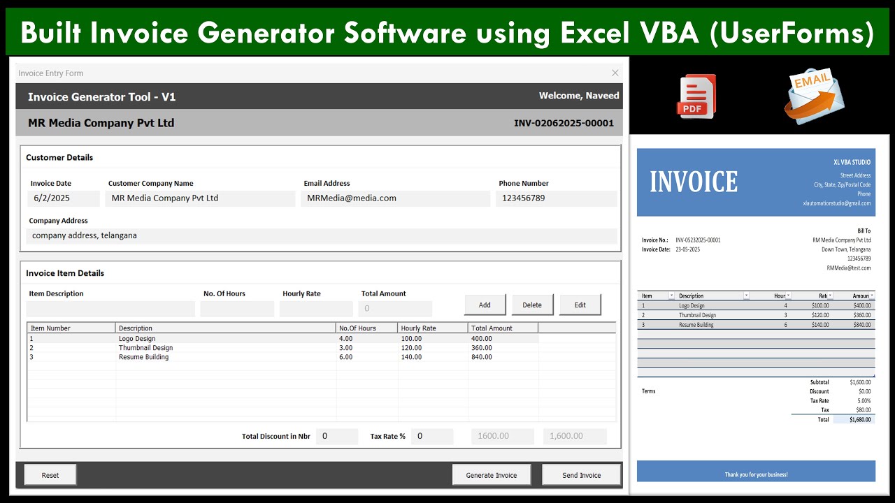Click the Item Description input field
Screen dimensions: 895x503
point(110,309)
